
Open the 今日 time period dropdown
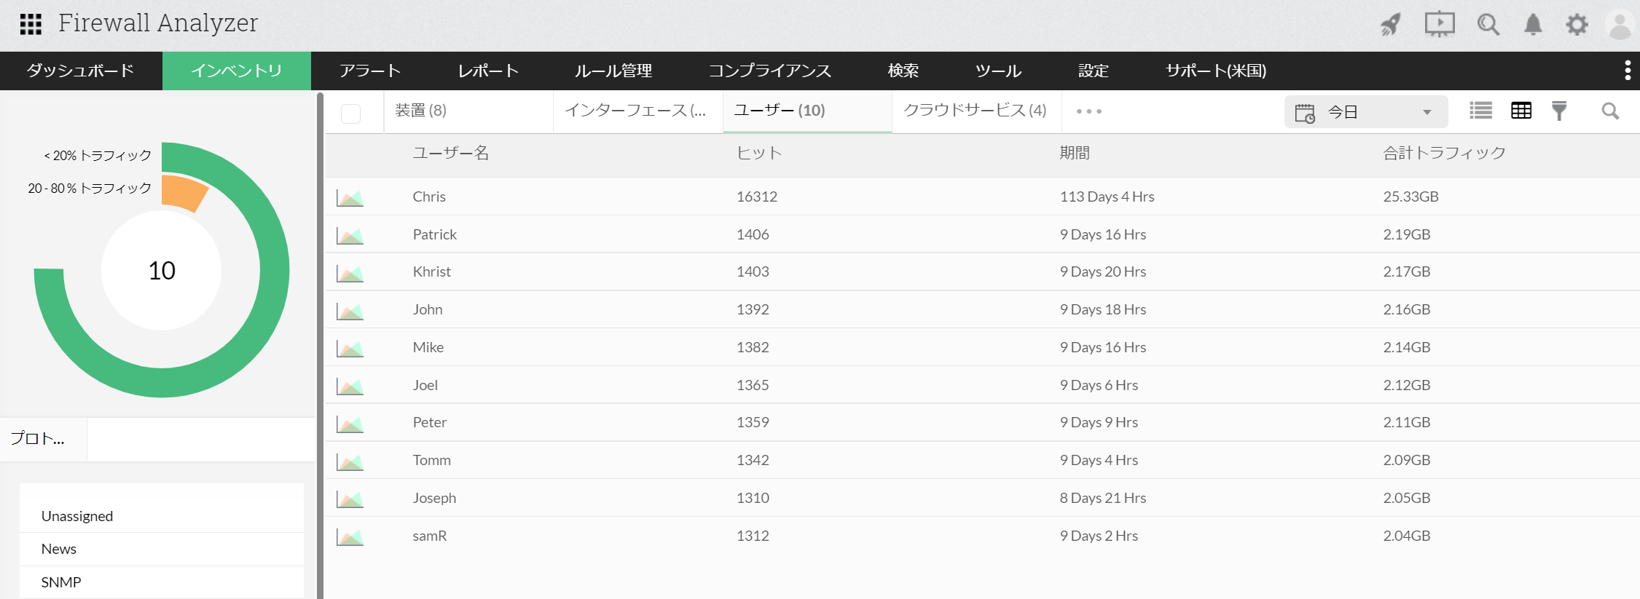[x=1365, y=112]
